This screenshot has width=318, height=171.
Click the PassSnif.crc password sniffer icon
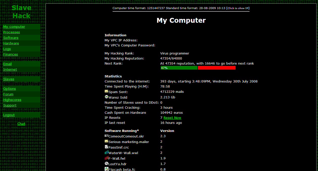[106, 147]
